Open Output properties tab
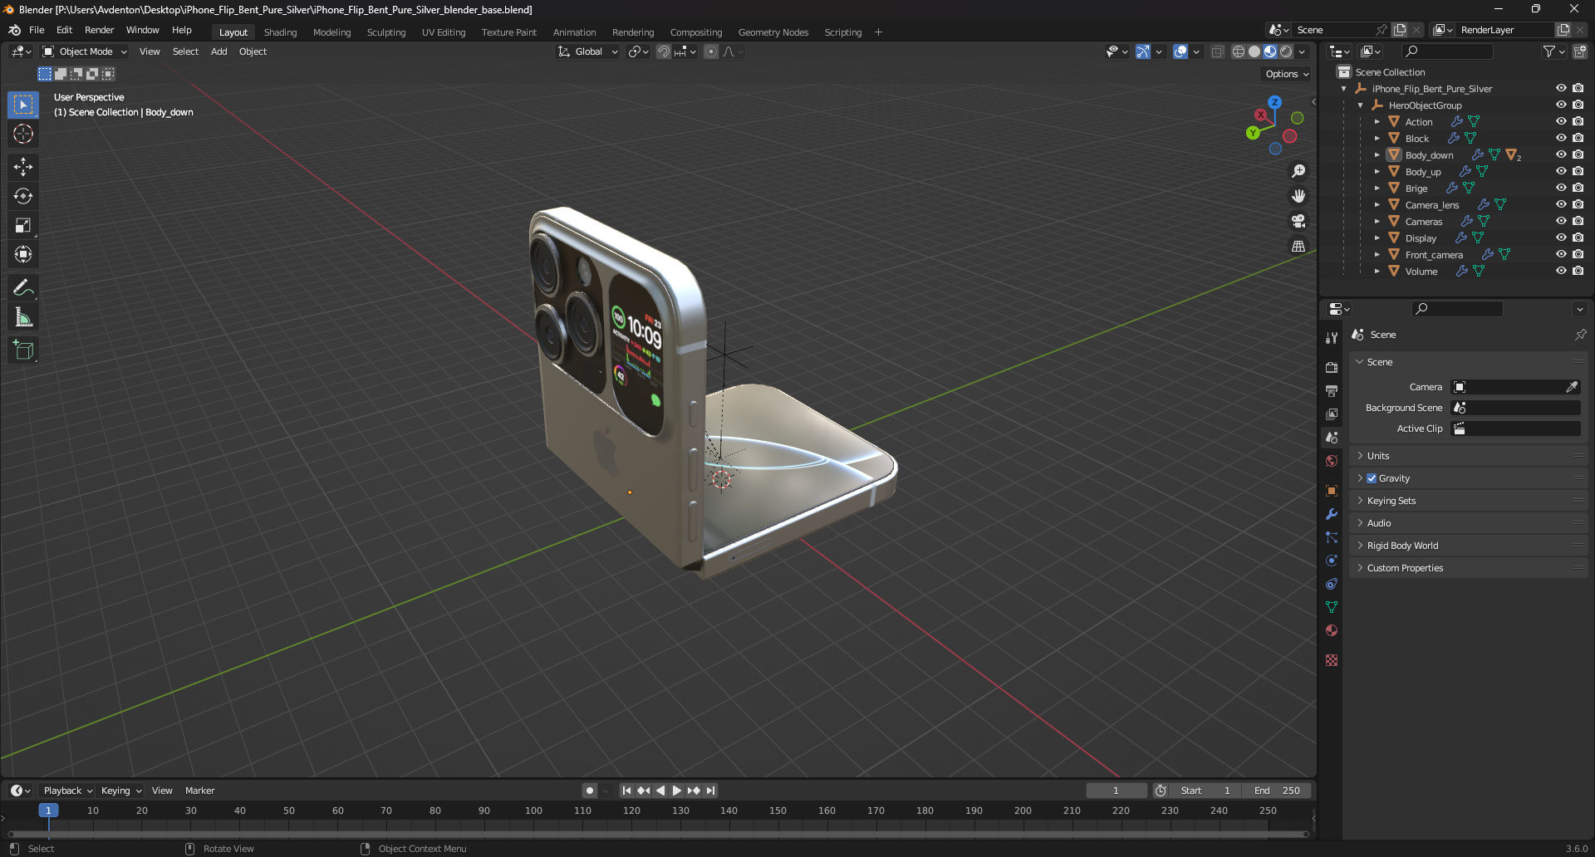 pos(1332,390)
